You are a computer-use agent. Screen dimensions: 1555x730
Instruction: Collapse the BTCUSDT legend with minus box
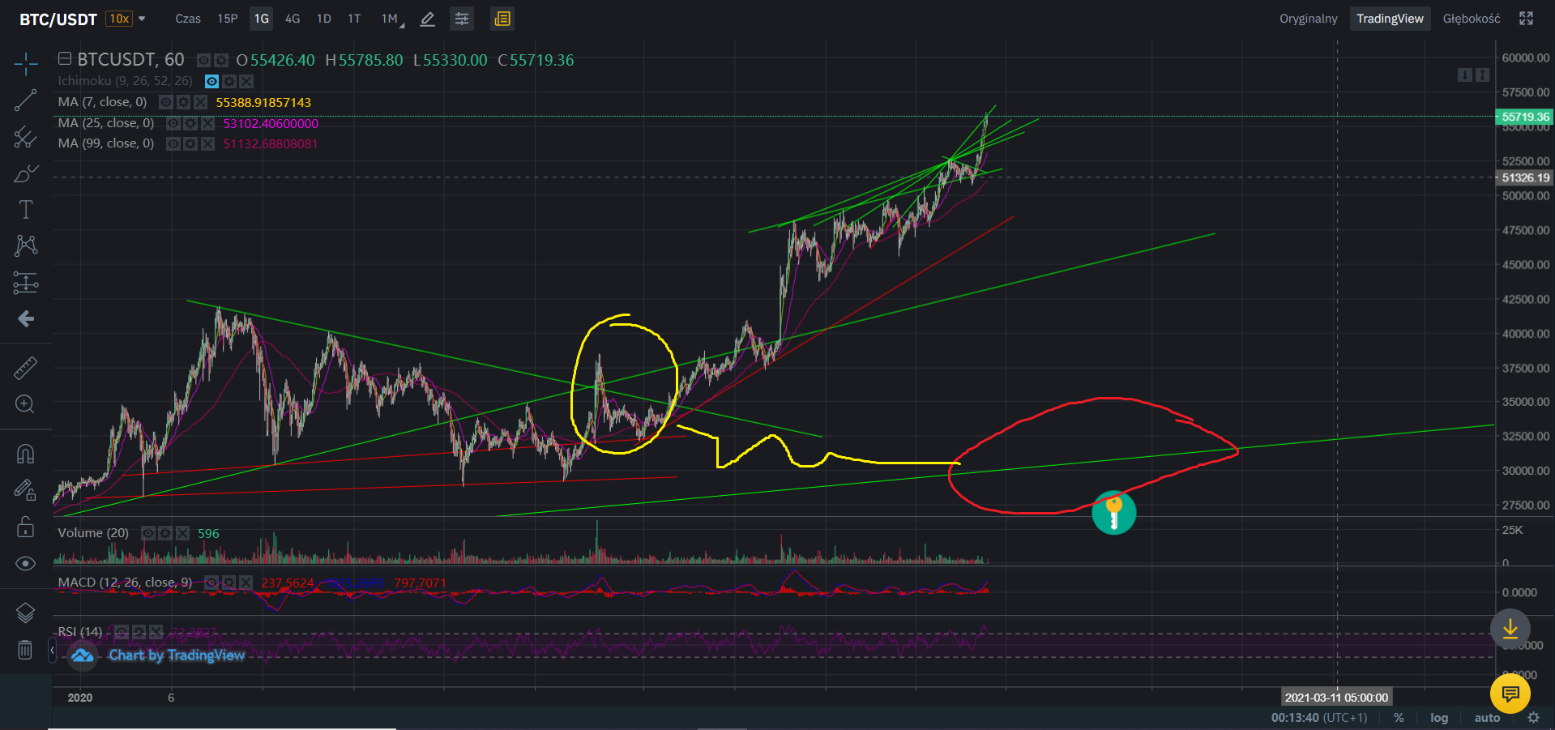[65, 58]
